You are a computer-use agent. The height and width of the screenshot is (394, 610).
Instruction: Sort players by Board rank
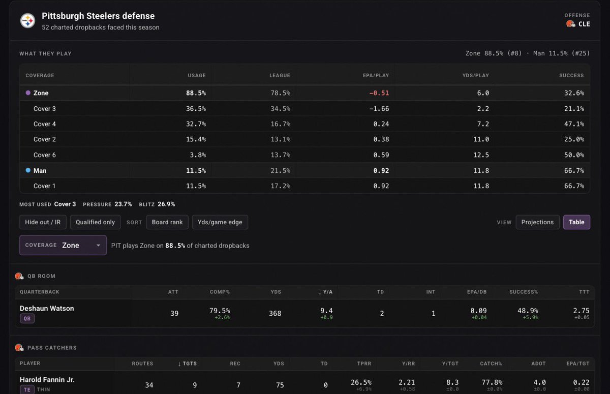pos(167,222)
